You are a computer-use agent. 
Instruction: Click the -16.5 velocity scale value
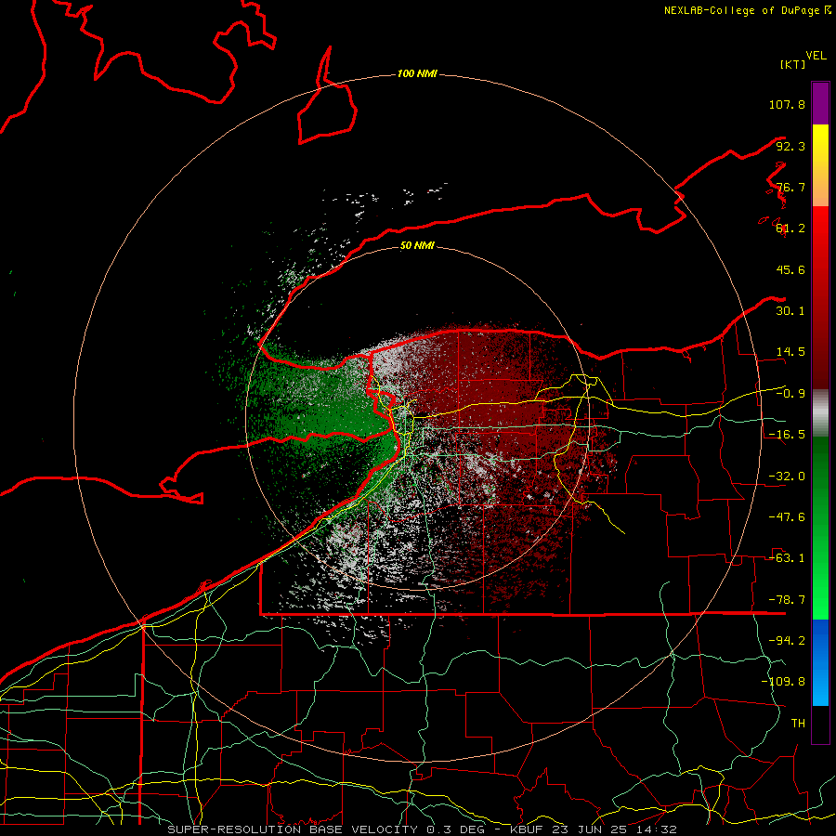coord(787,435)
